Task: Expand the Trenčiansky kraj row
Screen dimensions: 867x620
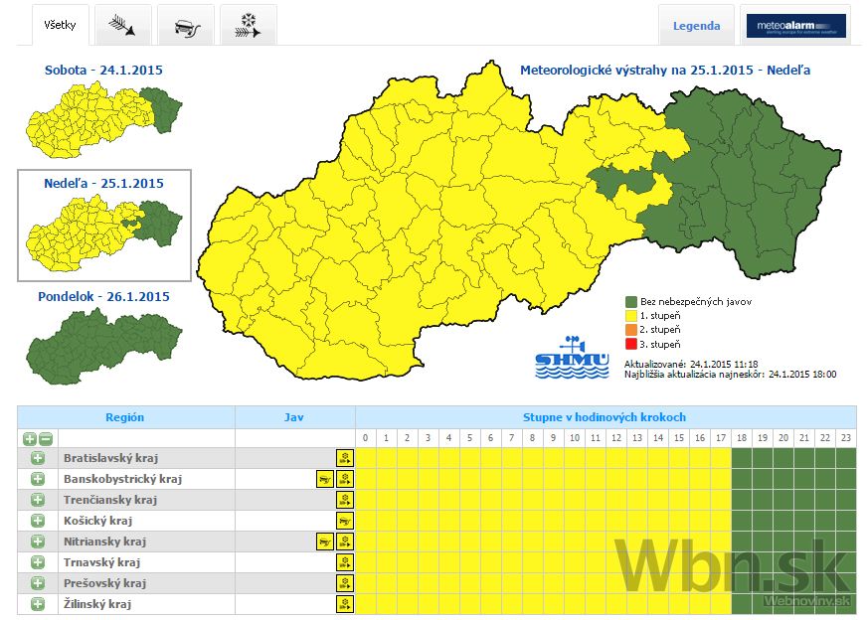Action: point(38,500)
